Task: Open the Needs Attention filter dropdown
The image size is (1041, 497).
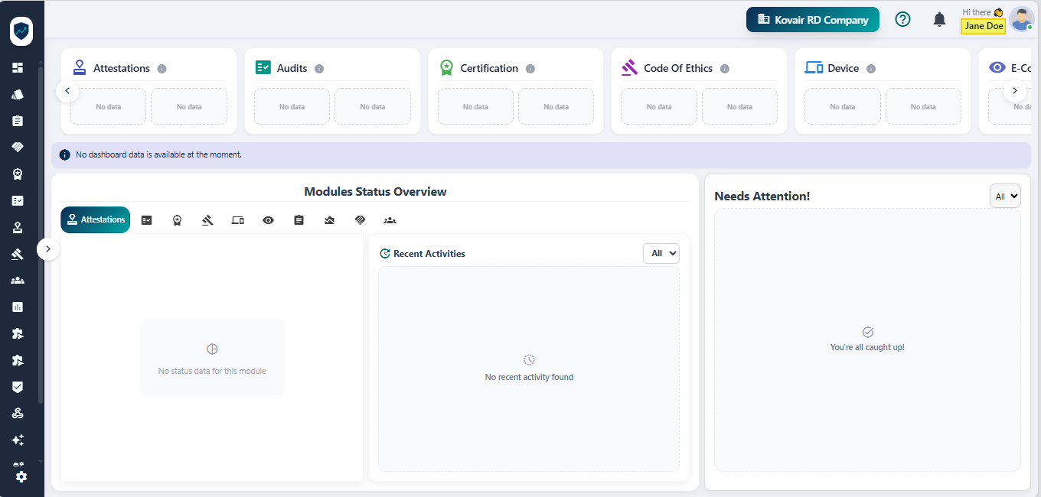Action: [x=1005, y=196]
